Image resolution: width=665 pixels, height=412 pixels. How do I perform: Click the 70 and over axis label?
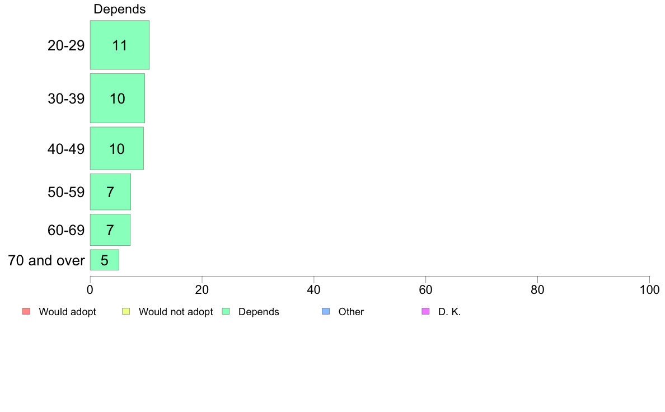pos(46,260)
